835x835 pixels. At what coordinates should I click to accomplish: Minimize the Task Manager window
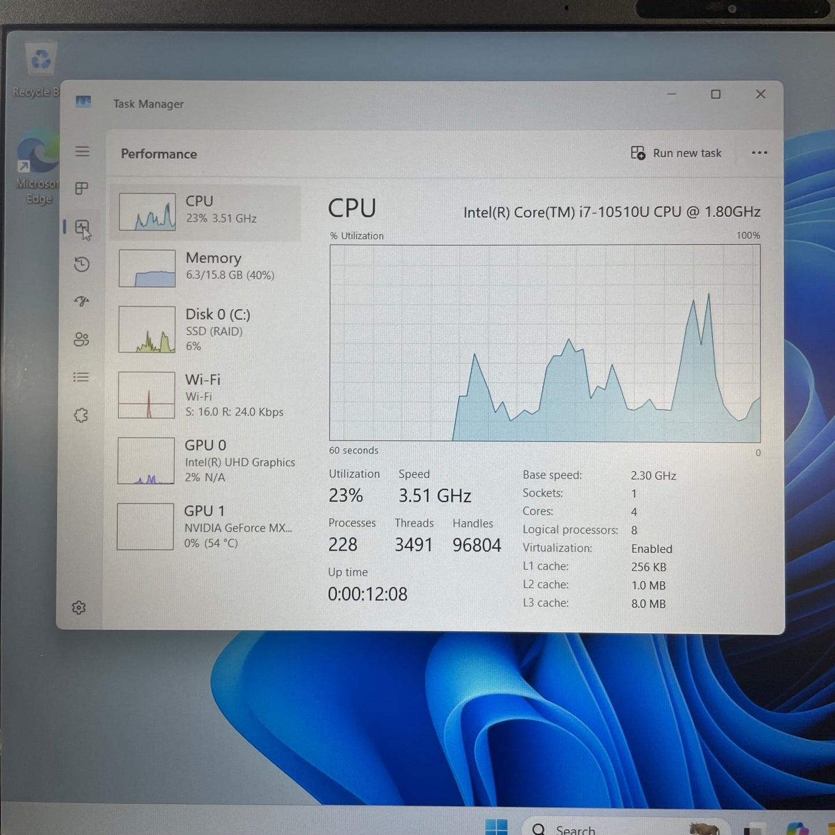(x=671, y=94)
